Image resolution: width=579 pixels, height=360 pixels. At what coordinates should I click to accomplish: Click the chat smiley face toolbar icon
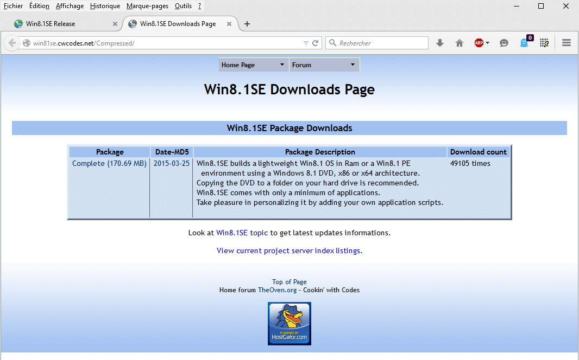pos(504,43)
